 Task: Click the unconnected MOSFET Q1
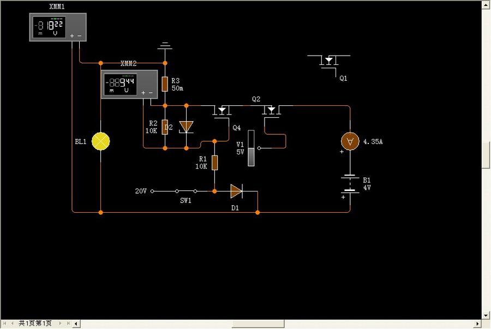tap(330, 61)
